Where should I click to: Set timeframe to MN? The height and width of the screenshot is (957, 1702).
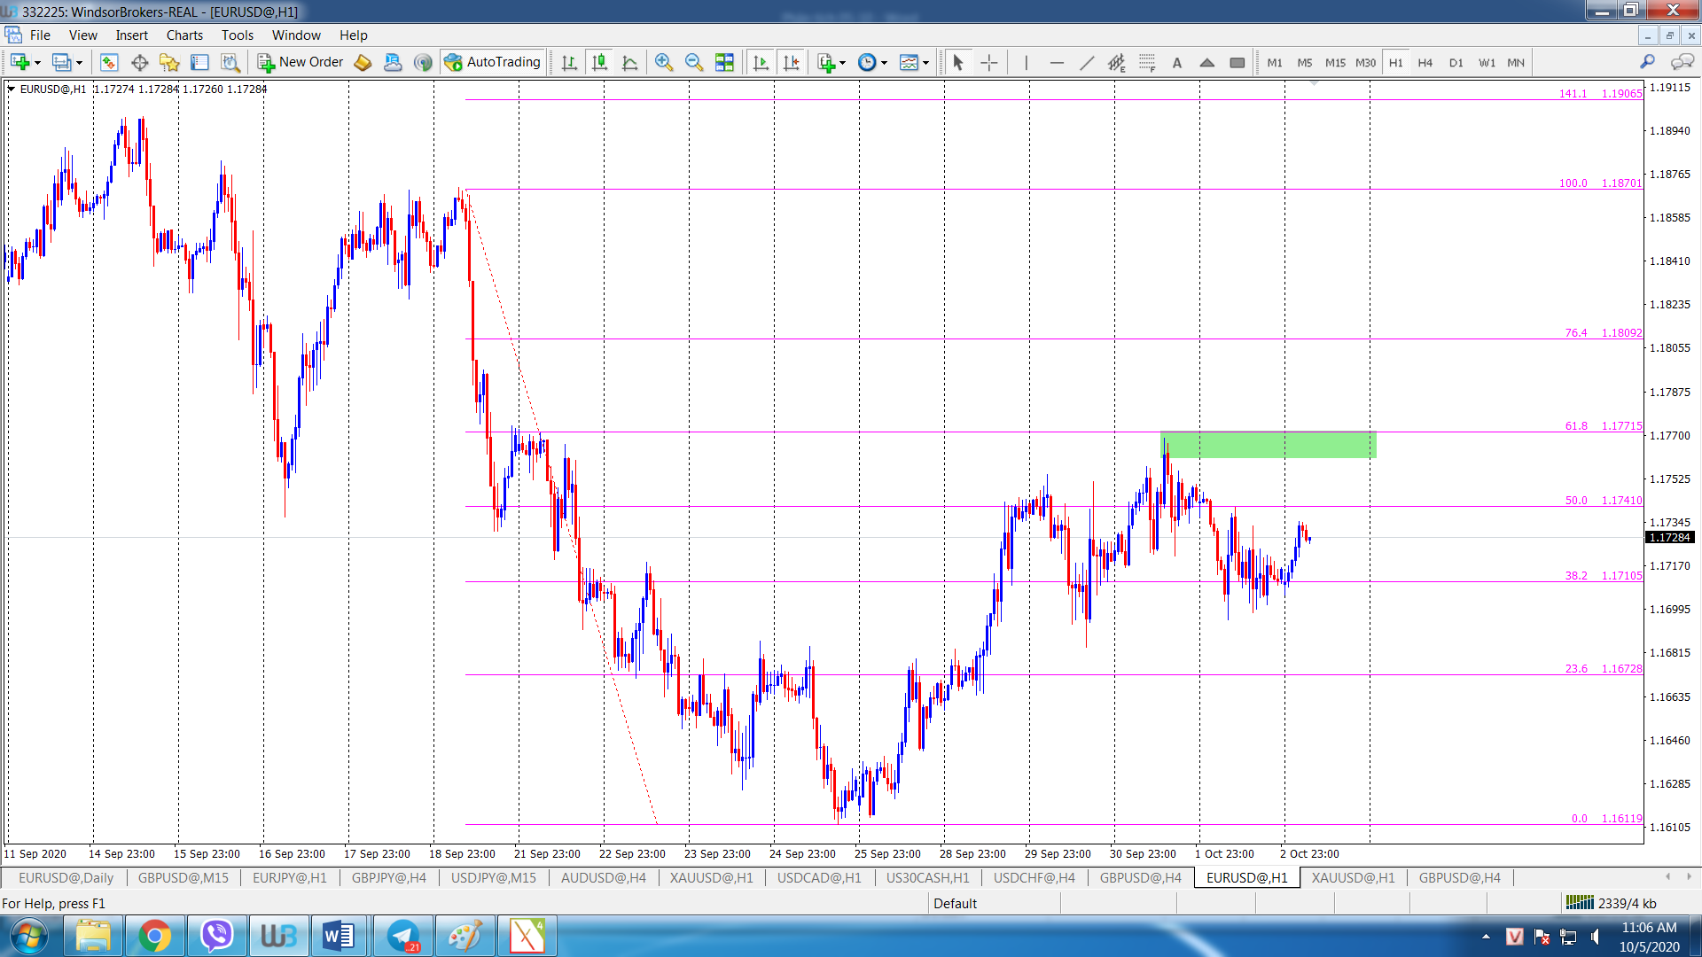(1516, 62)
